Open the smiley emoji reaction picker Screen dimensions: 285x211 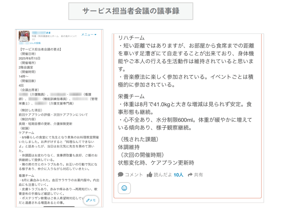(124, 188)
